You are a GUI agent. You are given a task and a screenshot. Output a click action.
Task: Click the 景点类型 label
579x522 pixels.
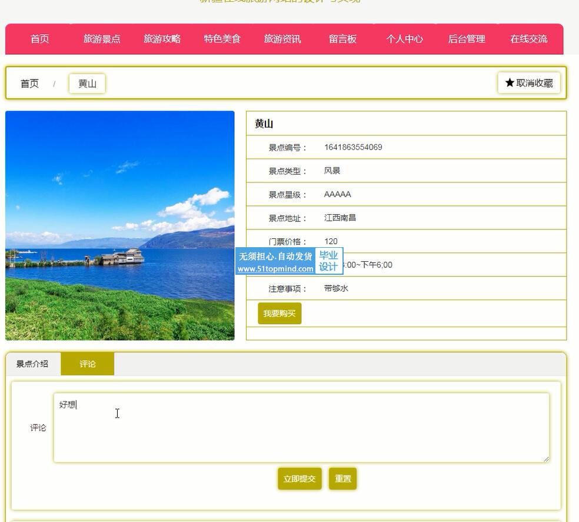tap(287, 171)
